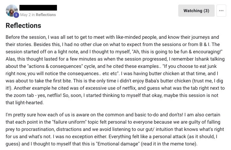Click the words "Baba's butter chicken"
The width and height of the screenshot is (231, 150).
[168, 81]
